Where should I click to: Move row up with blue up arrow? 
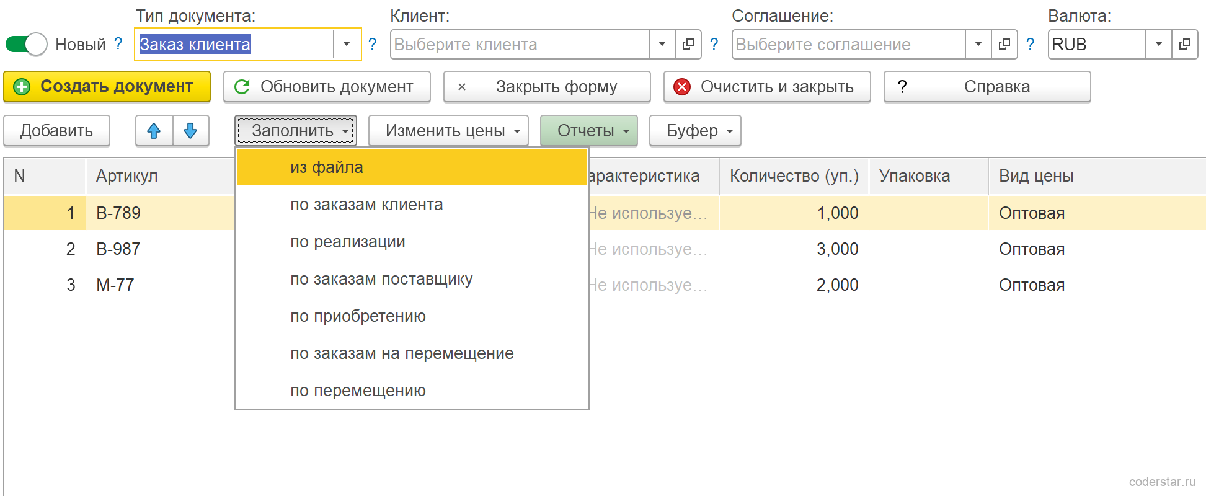click(154, 131)
